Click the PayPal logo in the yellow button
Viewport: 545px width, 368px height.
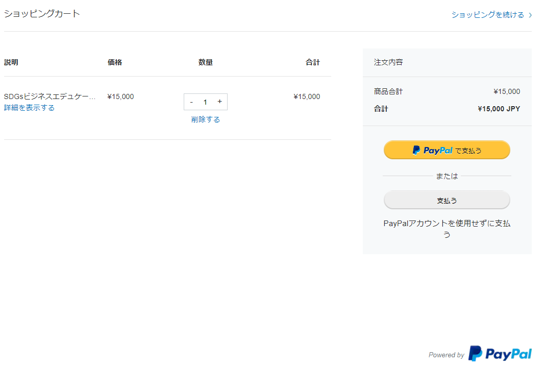tap(432, 150)
